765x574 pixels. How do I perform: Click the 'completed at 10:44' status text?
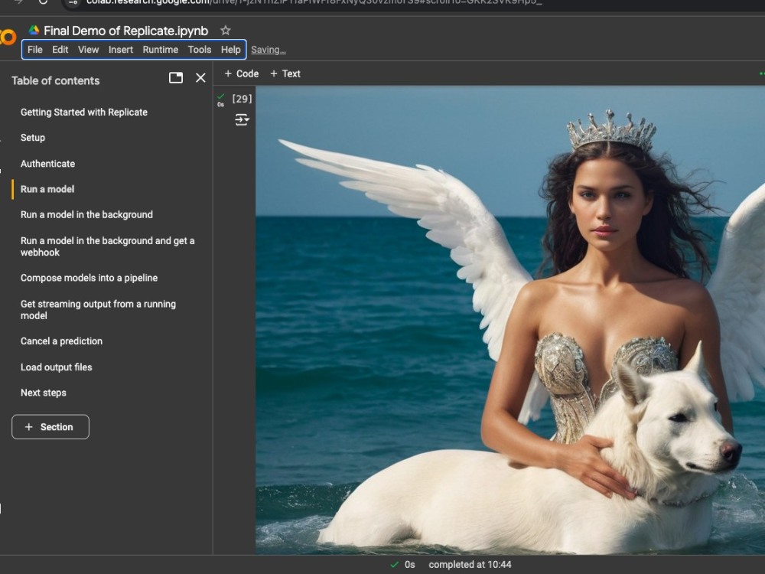tap(470, 565)
